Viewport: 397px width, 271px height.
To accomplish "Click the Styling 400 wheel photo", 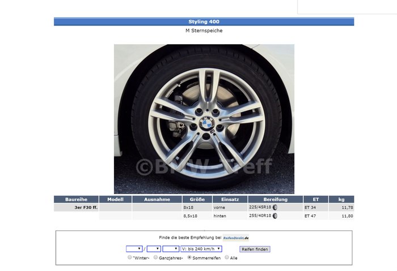I will pyautogui.click(x=204, y=119).
